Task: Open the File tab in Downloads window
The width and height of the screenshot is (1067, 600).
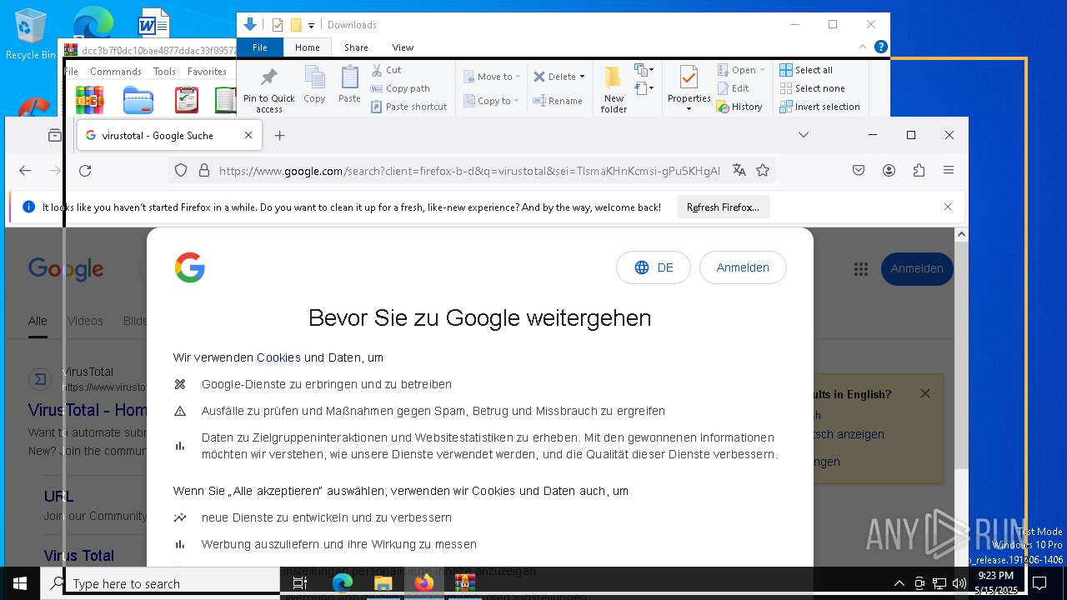Action: (x=260, y=47)
